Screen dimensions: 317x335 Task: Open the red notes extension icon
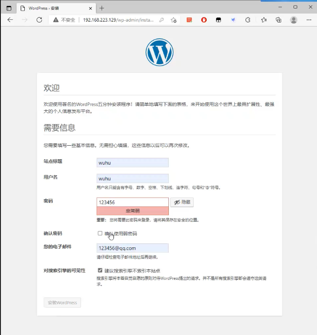(x=189, y=20)
